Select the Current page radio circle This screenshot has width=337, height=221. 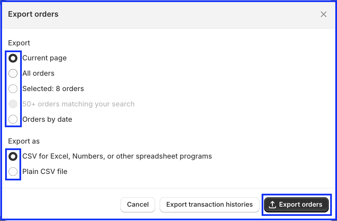point(13,58)
